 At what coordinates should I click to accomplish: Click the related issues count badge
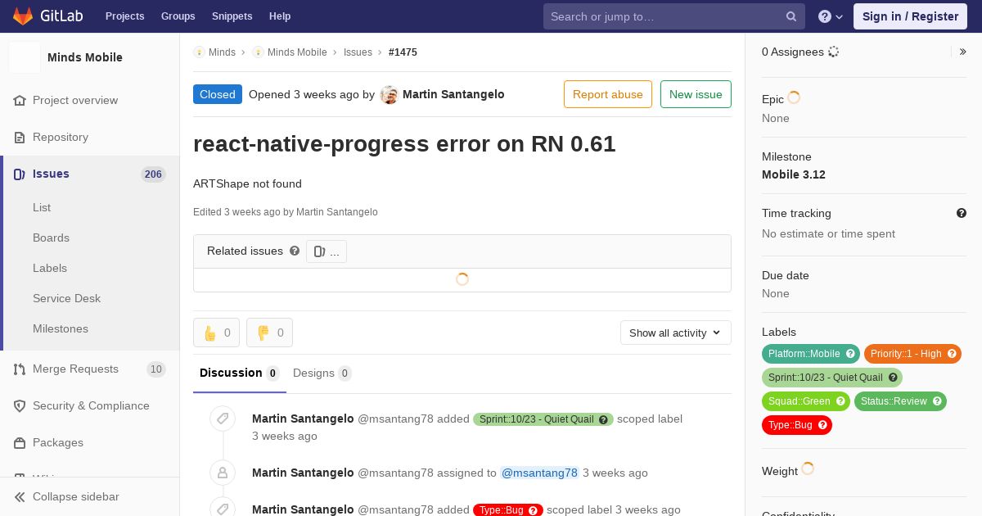(327, 251)
